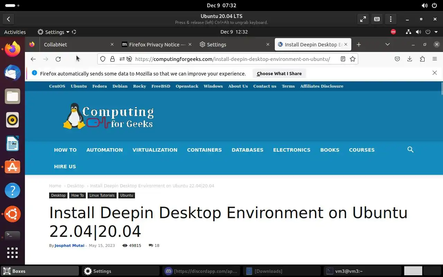
Task: Open Firefox from the Ubuntu dock
Action: coord(12,49)
